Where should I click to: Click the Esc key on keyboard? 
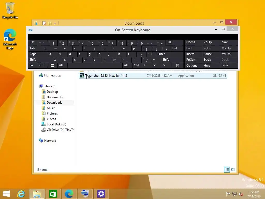[33, 42]
